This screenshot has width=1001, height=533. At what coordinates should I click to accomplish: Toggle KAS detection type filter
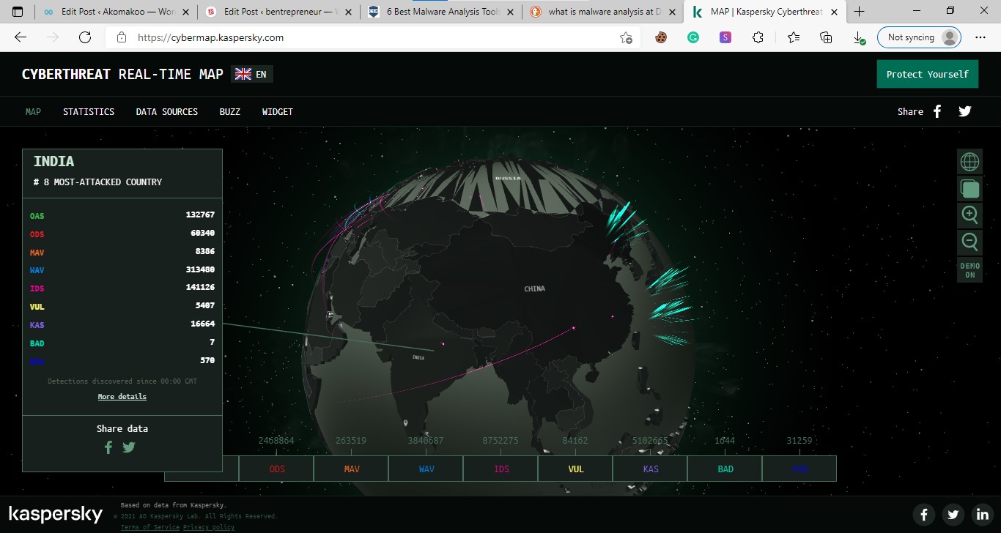[x=651, y=469]
